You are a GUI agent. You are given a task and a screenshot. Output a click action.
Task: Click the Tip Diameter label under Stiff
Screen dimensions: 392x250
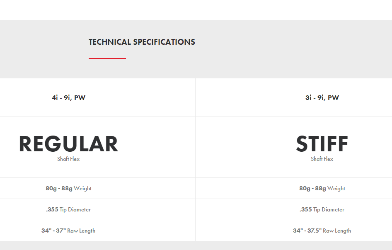(x=329, y=210)
